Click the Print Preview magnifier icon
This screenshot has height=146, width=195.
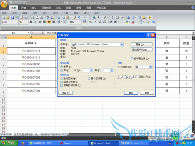point(37,18)
